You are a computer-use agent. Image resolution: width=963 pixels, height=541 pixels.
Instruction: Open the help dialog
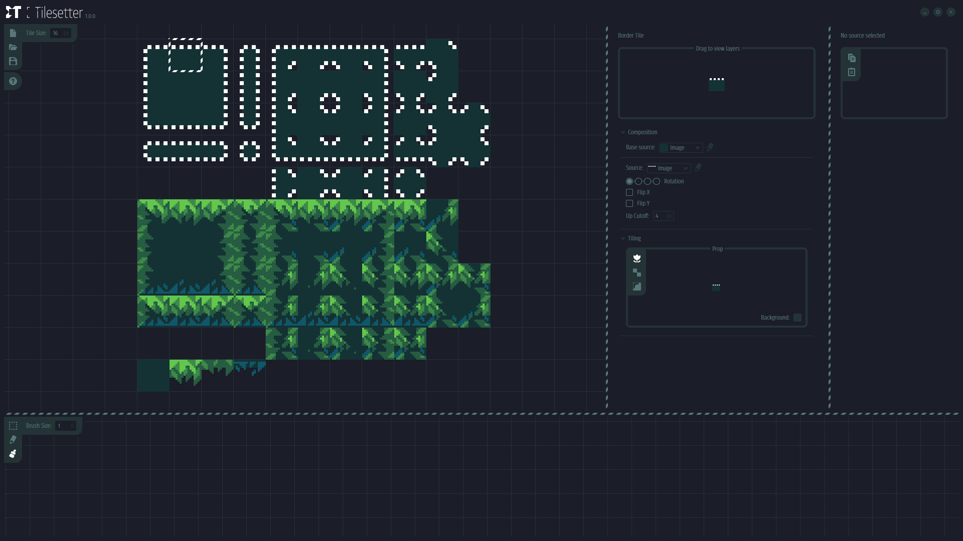click(x=13, y=81)
